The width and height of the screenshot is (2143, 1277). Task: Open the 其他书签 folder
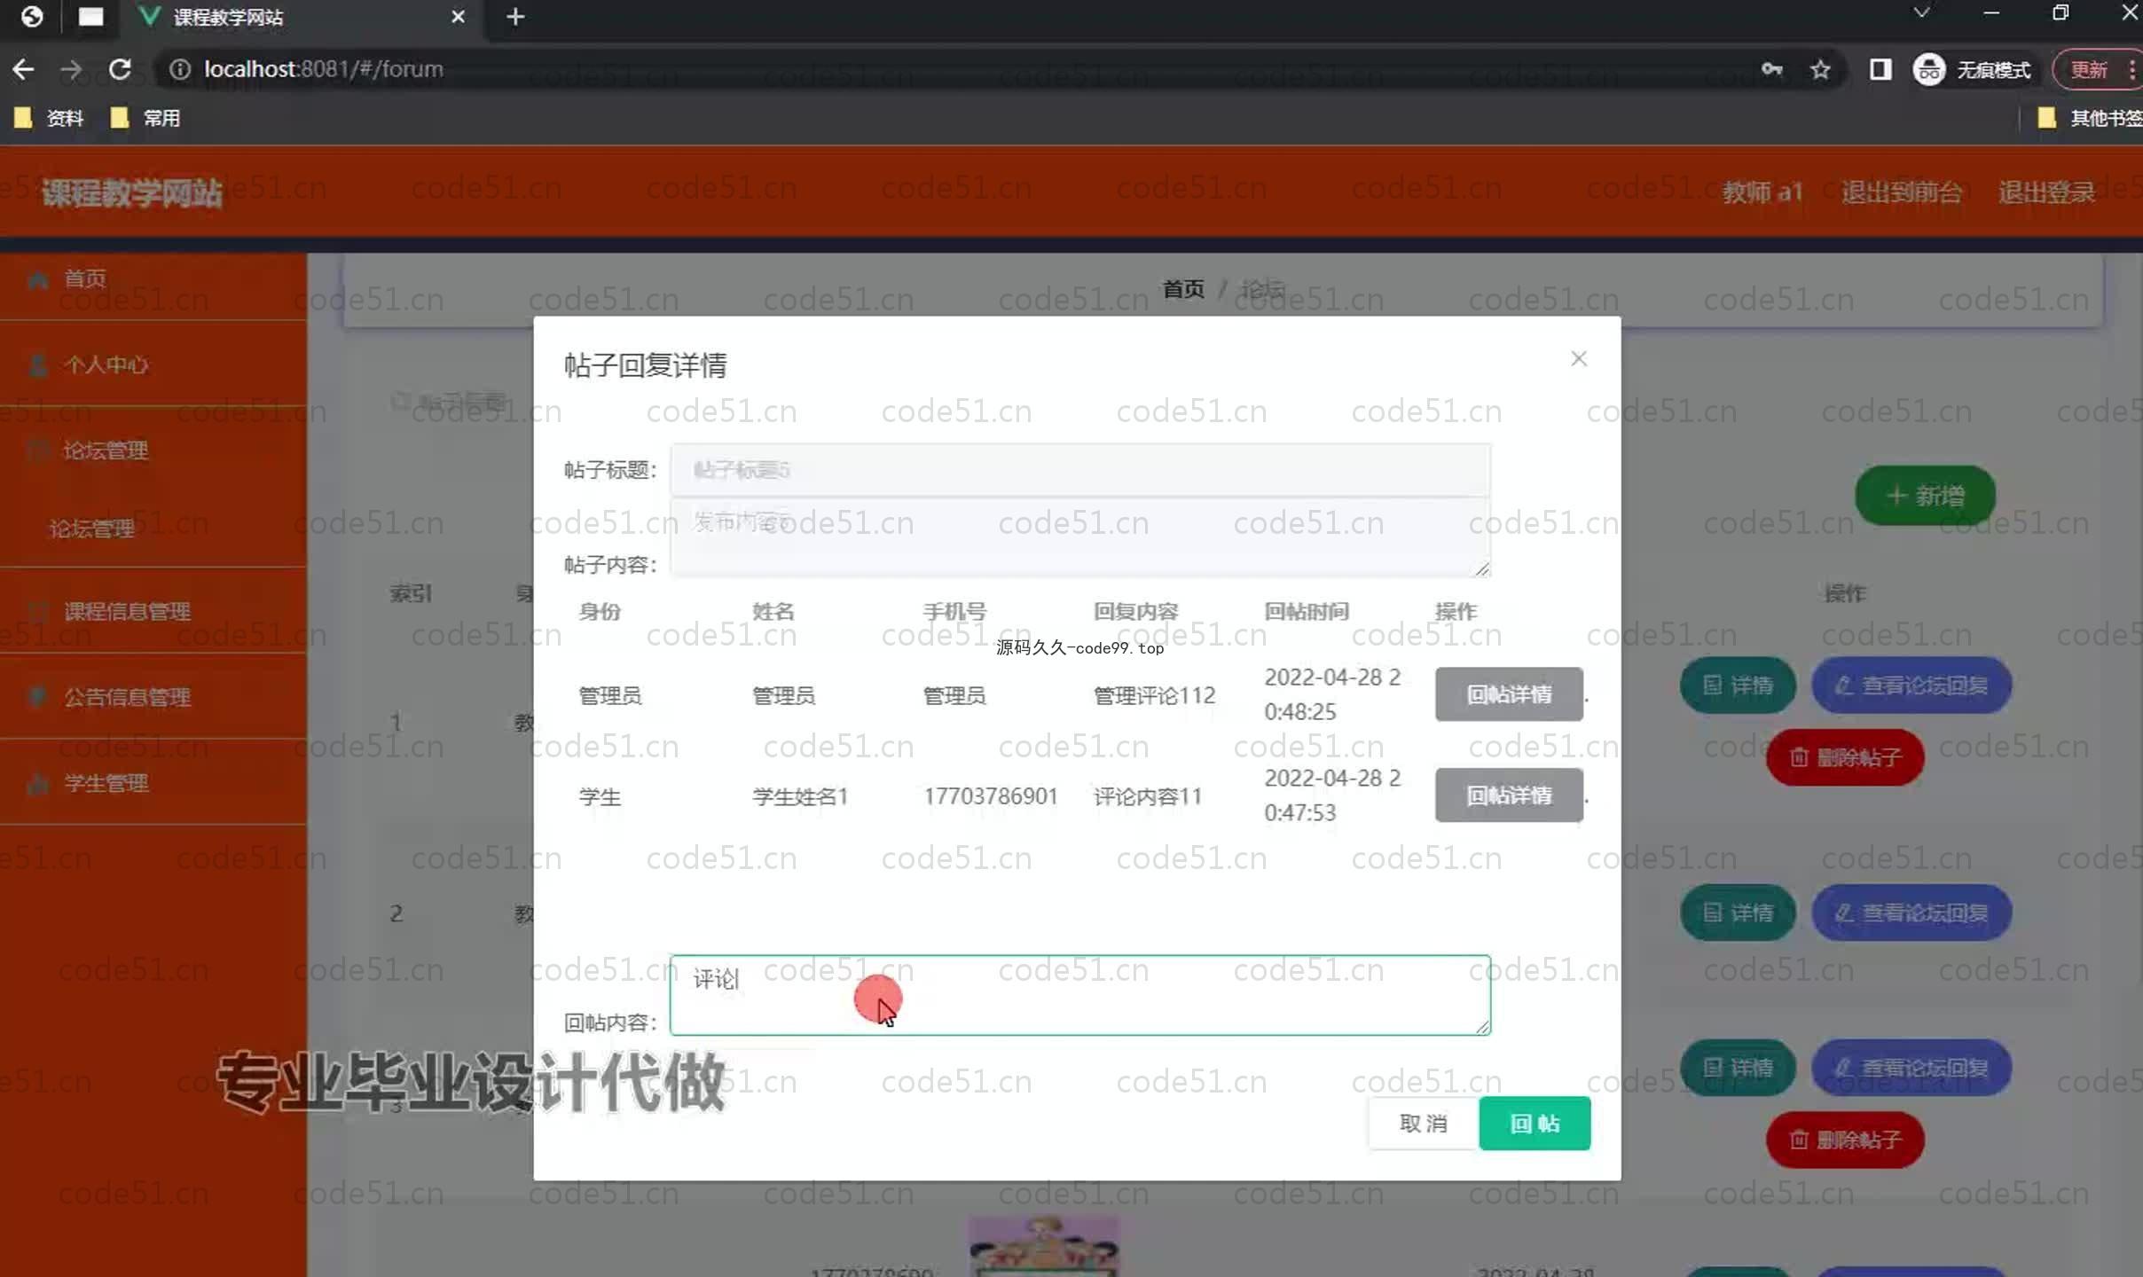[x=2089, y=118]
